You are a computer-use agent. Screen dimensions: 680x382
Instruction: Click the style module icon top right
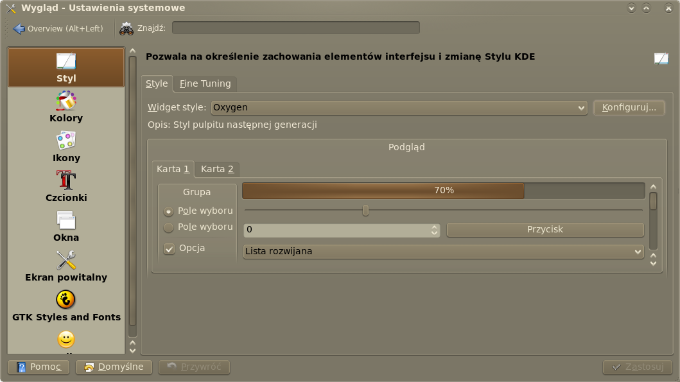(661, 58)
